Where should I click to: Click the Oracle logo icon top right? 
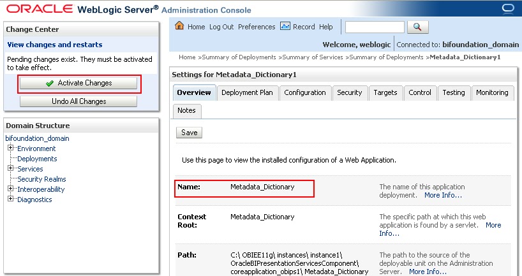click(x=508, y=9)
